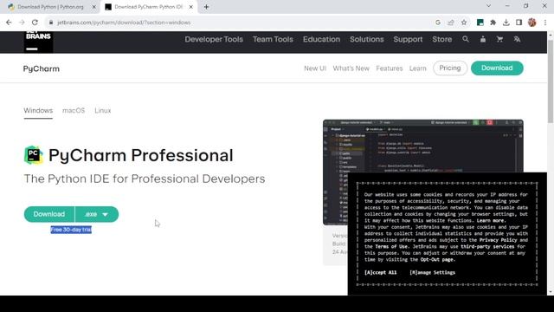Click the JetBrains account person icon

click(x=483, y=39)
